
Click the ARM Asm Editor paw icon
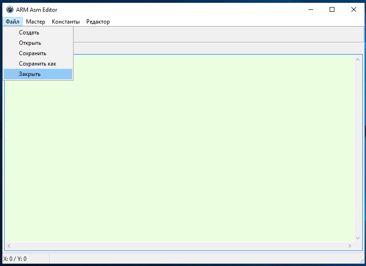[10, 9]
